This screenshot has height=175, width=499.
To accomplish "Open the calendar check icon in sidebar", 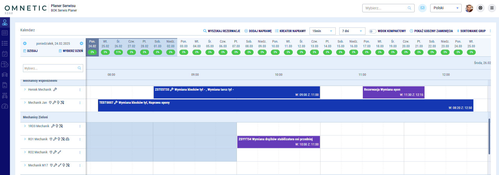I will tap(5, 54).
